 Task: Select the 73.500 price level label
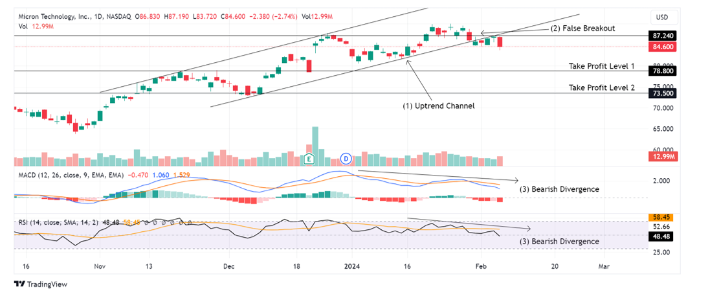(663, 93)
